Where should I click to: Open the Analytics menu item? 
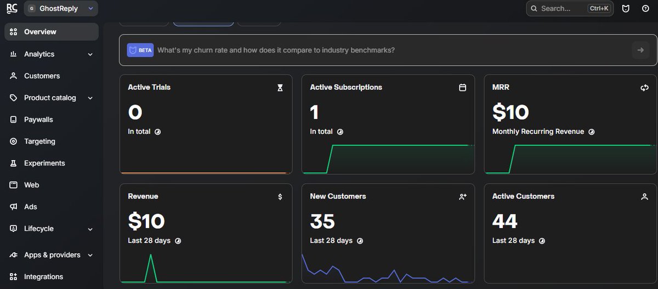tap(52, 54)
